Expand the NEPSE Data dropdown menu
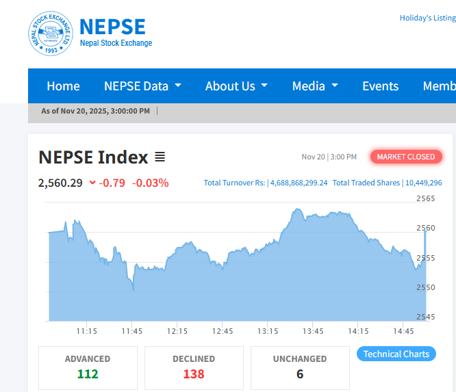Screen dimensions: 456x392 pos(142,86)
